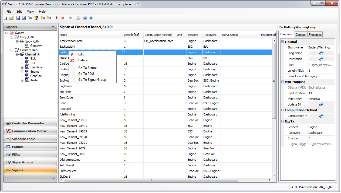The width and height of the screenshot is (341, 193).
Task: Click the Save As toolbar icon
Action: 24,18
